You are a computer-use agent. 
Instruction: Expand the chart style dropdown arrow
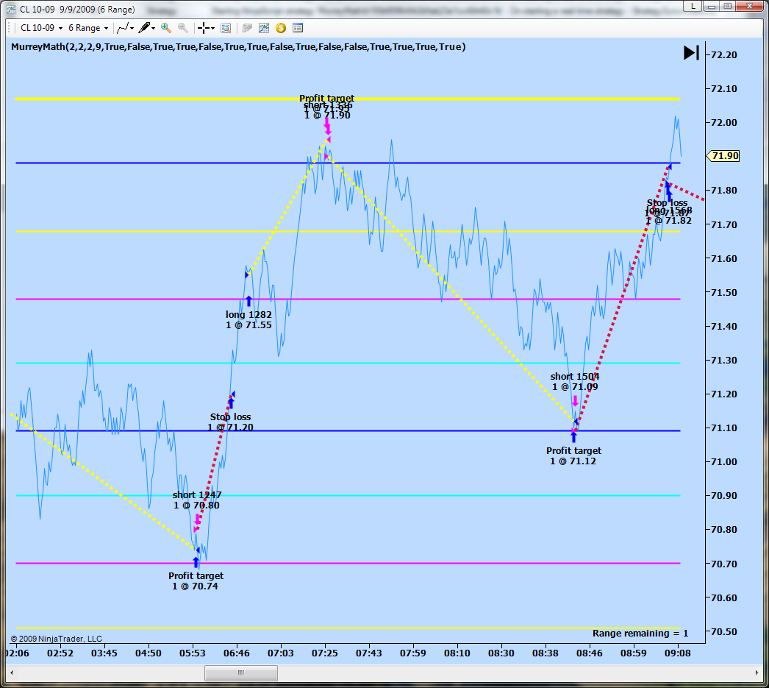pyautogui.click(x=132, y=28)
